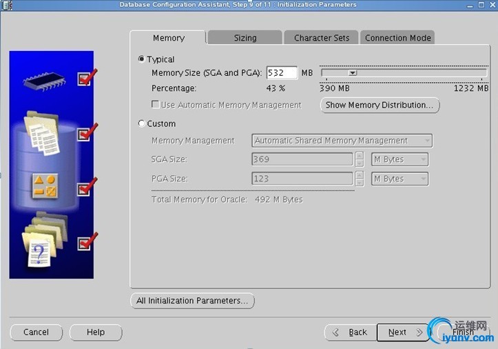Click the checkmark beside question documents icon

point(87,241)
